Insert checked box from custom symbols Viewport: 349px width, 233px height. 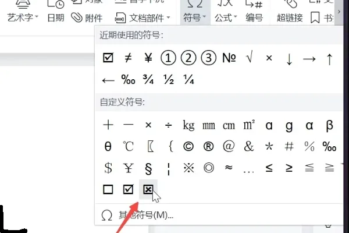tap(128, 189)
